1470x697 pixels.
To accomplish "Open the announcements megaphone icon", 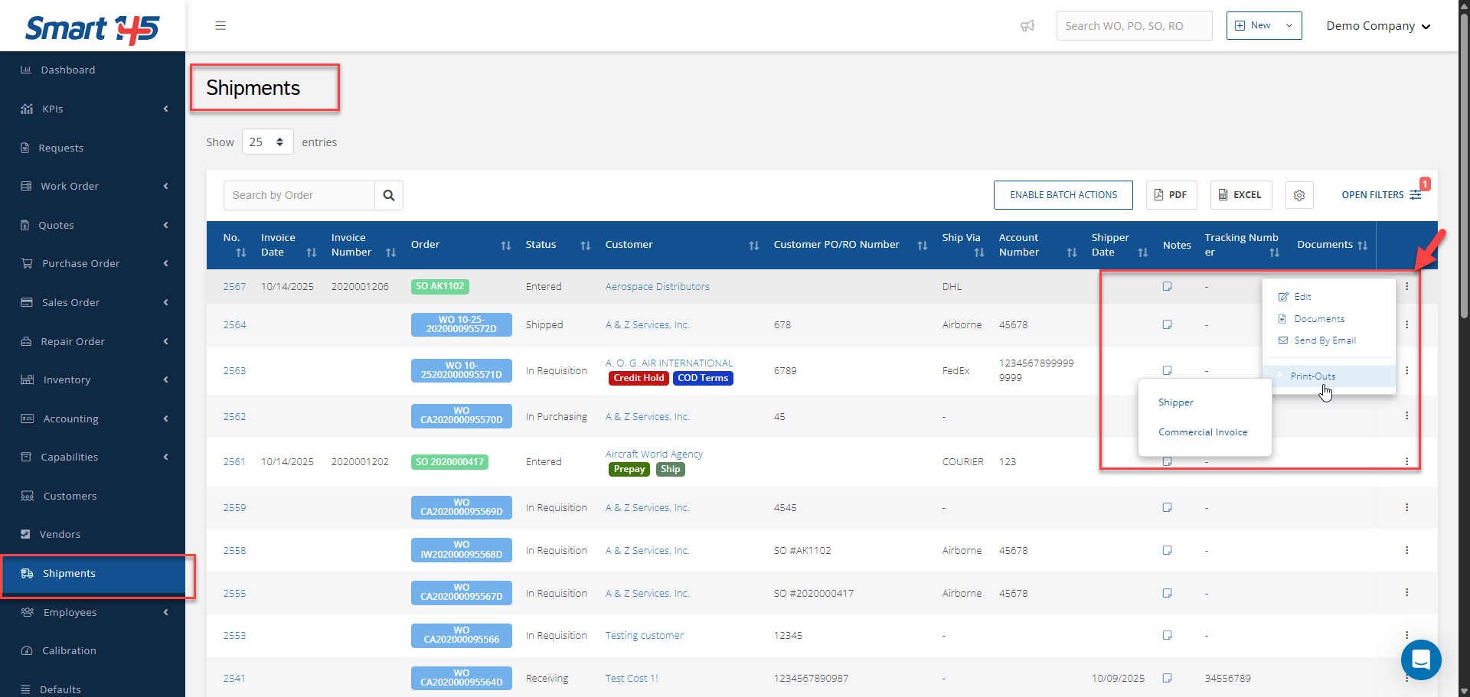I will [1027, 26].
